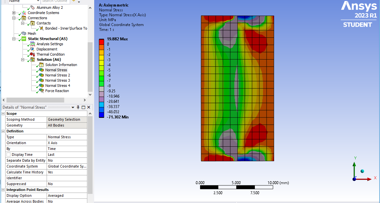Click the Solution Information icon
The height and width of the screenshot is (203, 380).
(x=41, y=65)
